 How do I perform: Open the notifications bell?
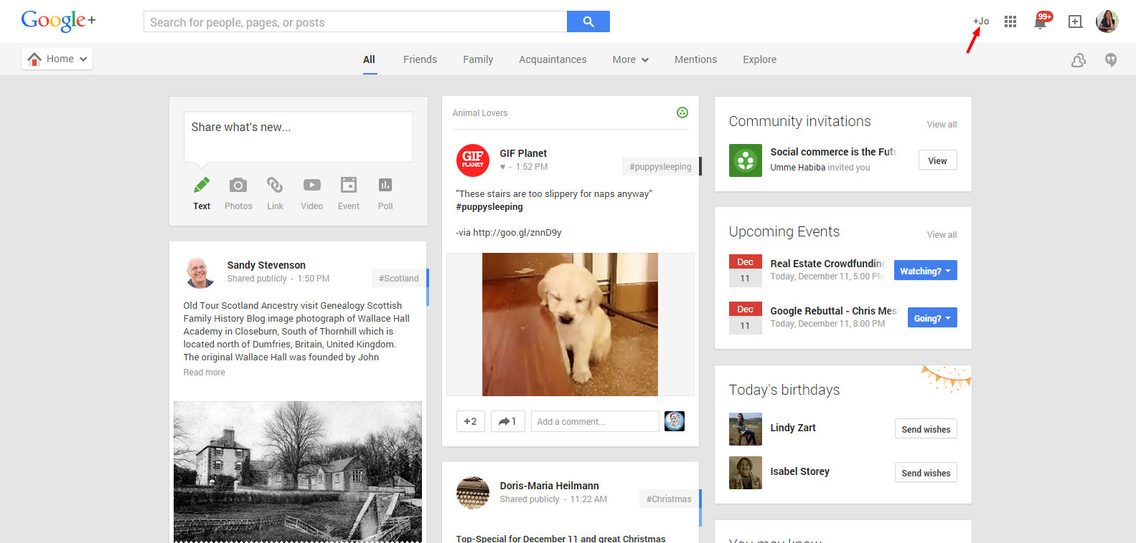click(1040, 22)
